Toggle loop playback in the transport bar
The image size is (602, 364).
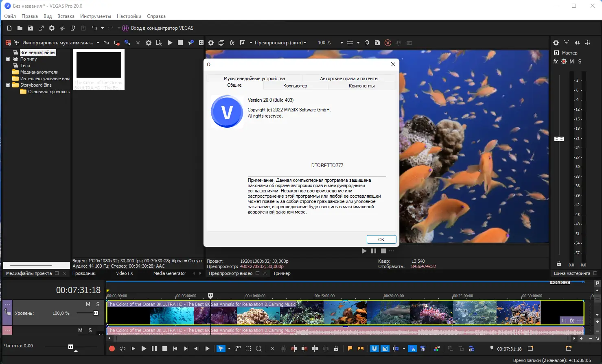(122, 349)
